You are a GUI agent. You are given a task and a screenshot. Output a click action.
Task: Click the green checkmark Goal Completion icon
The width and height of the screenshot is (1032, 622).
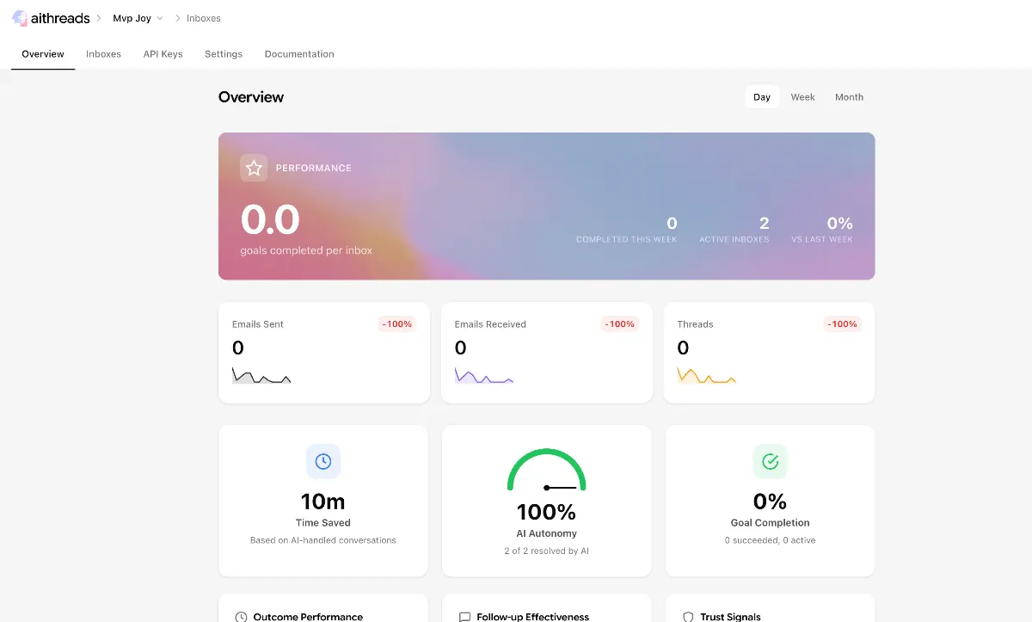point(770,461)
